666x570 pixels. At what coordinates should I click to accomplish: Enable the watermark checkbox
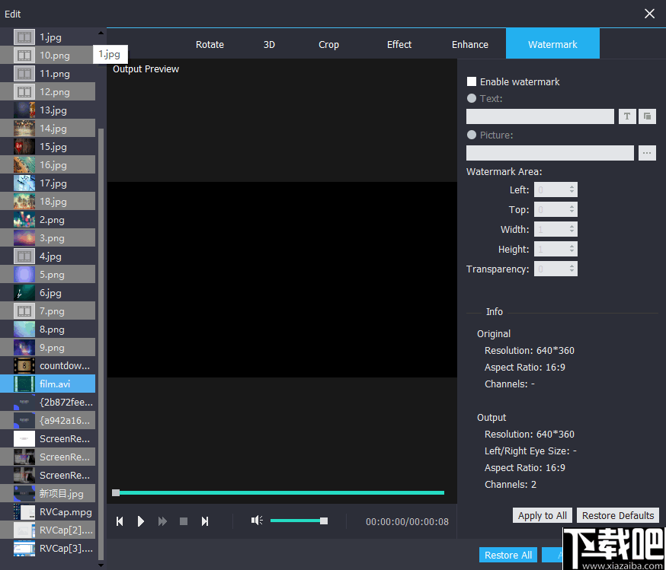472,81
